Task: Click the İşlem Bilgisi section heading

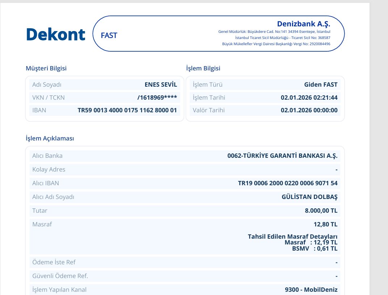Action: point(203,68)
